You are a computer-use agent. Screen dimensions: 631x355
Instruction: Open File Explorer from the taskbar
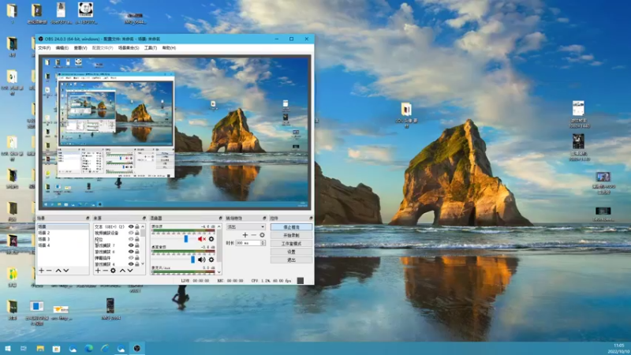click(40, 349)
